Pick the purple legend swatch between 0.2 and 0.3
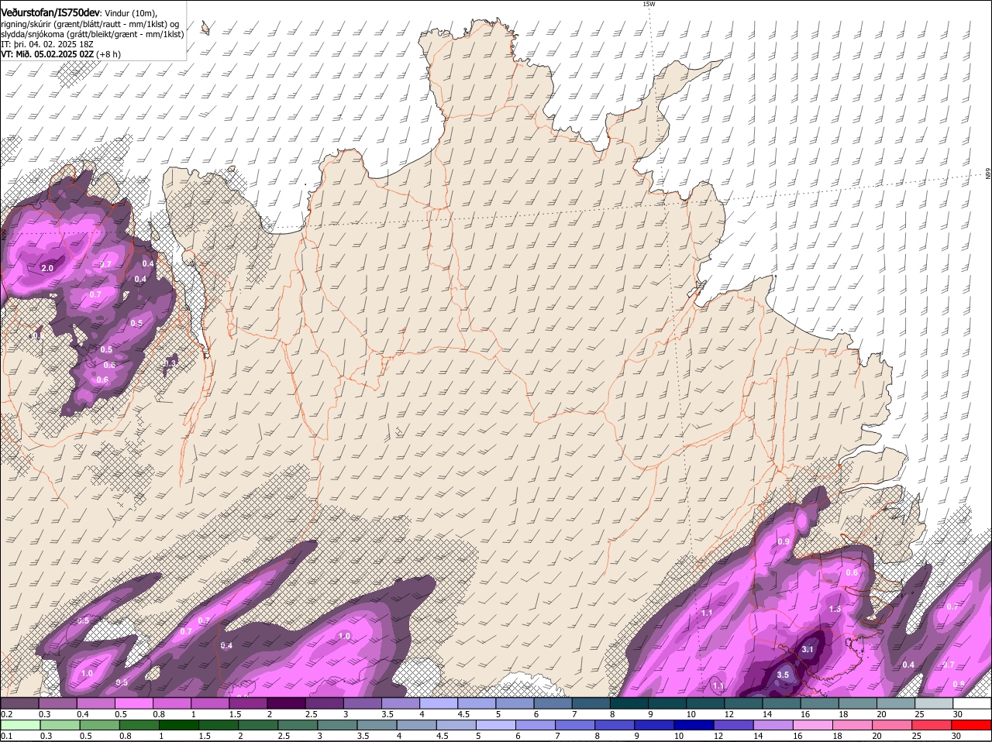 [x=19, y=703]
